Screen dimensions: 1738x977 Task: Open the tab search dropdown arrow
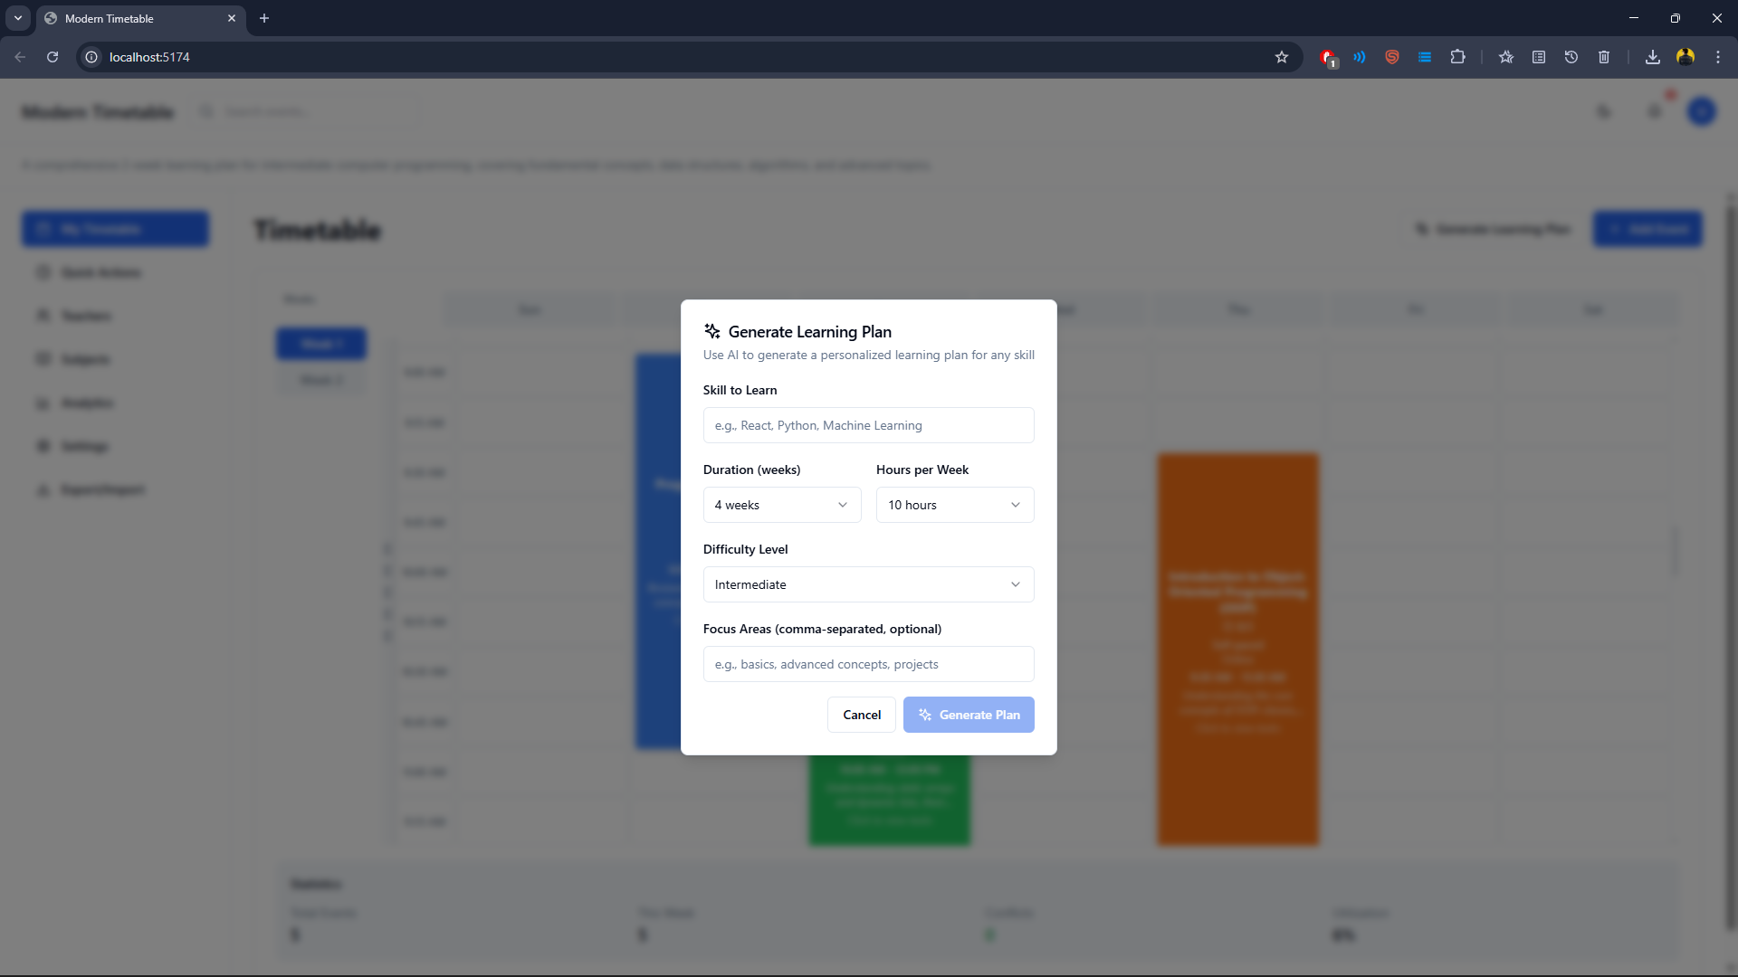(x=18, y=18)
